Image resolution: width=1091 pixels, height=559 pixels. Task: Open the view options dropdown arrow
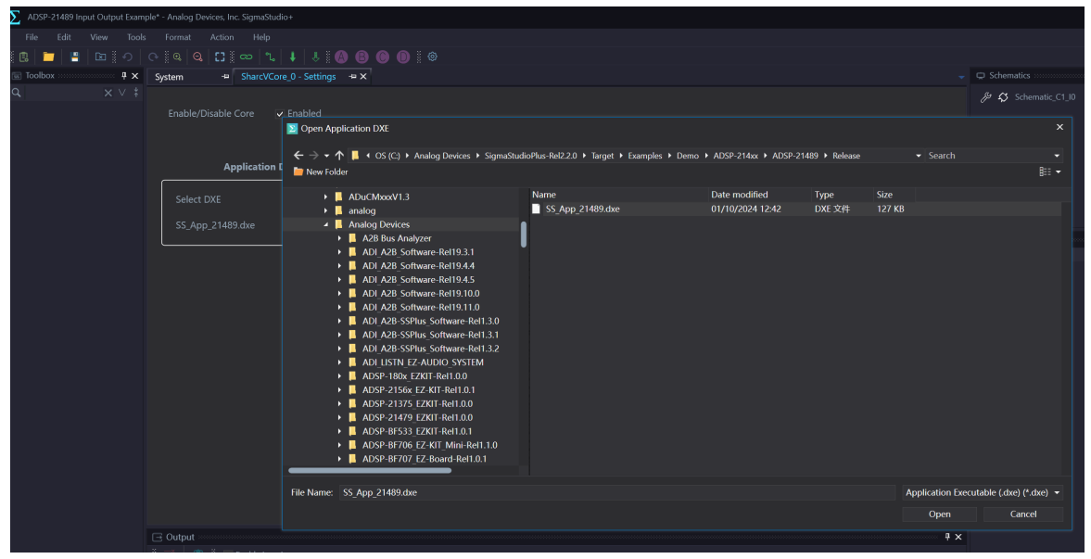pos(1059,172)
